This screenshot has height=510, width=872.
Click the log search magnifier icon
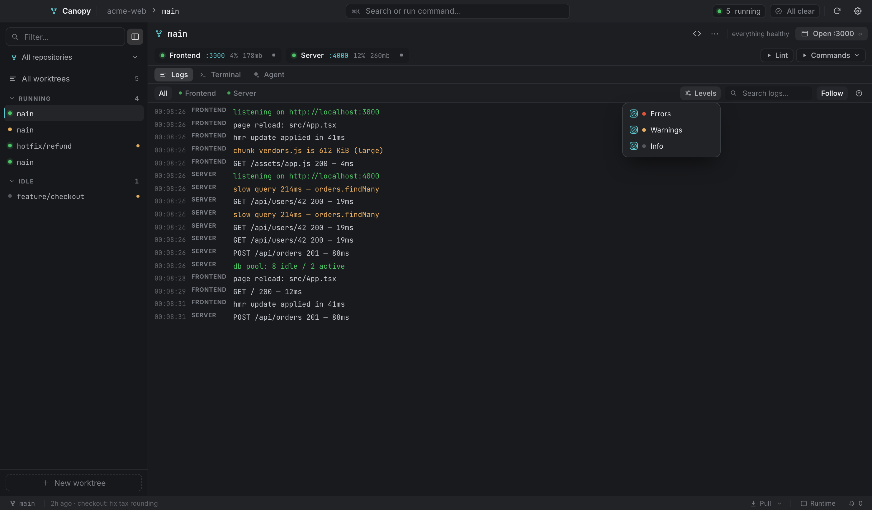733,93
